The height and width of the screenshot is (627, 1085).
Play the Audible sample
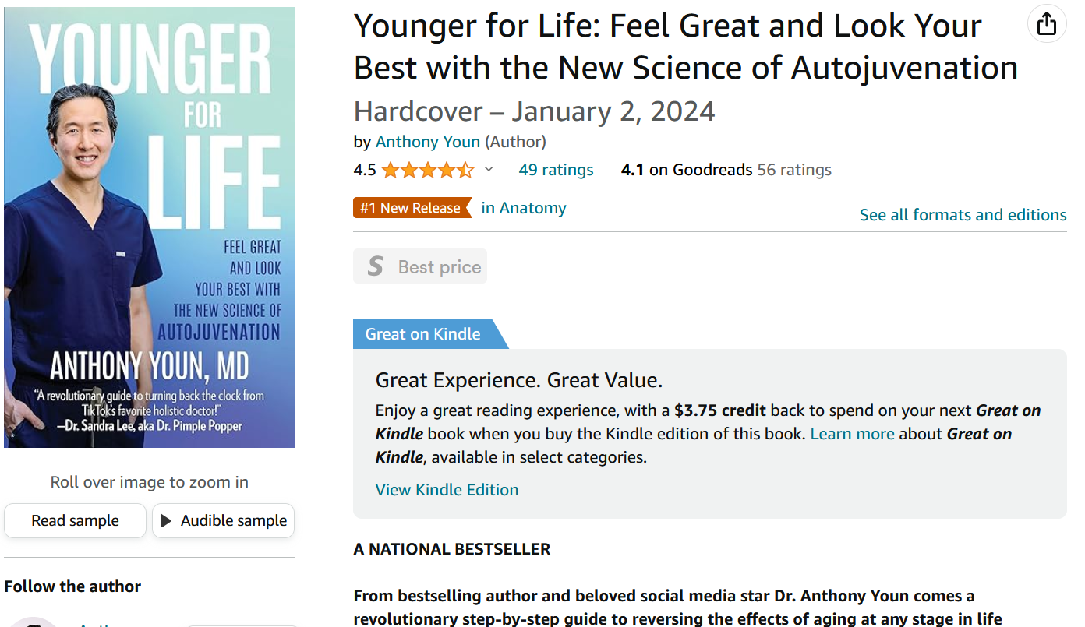click(223, 521)
